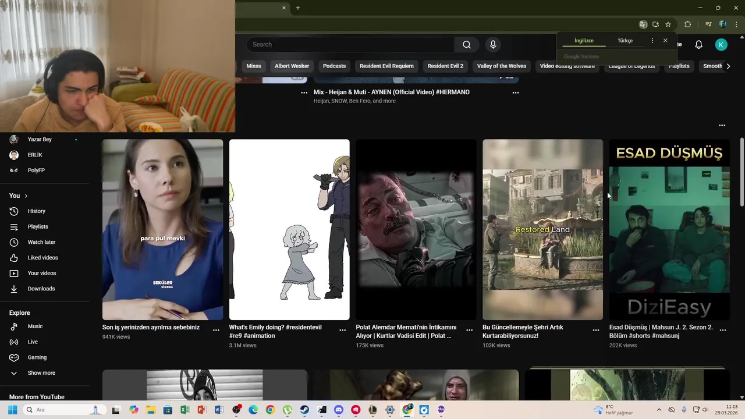The height and width of the screenshot is (419, 745).
Task: Close the Google Translate popup
Action: [665, 41]
